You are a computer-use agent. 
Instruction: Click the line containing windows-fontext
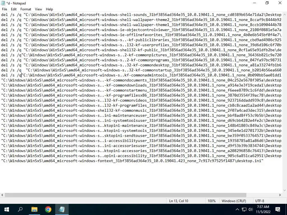[132, 161]
